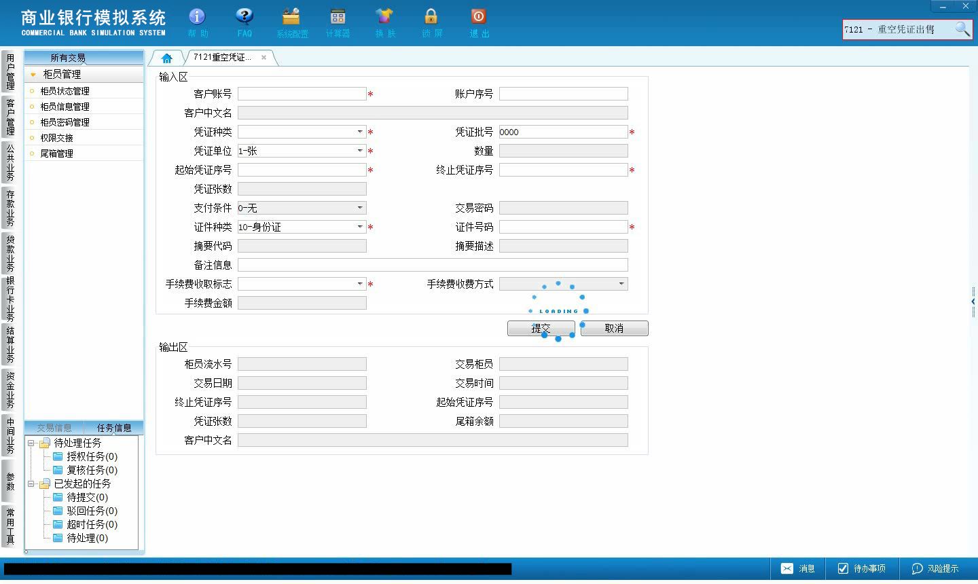Open 柜员状态管理 menu entry

point(65,91)
